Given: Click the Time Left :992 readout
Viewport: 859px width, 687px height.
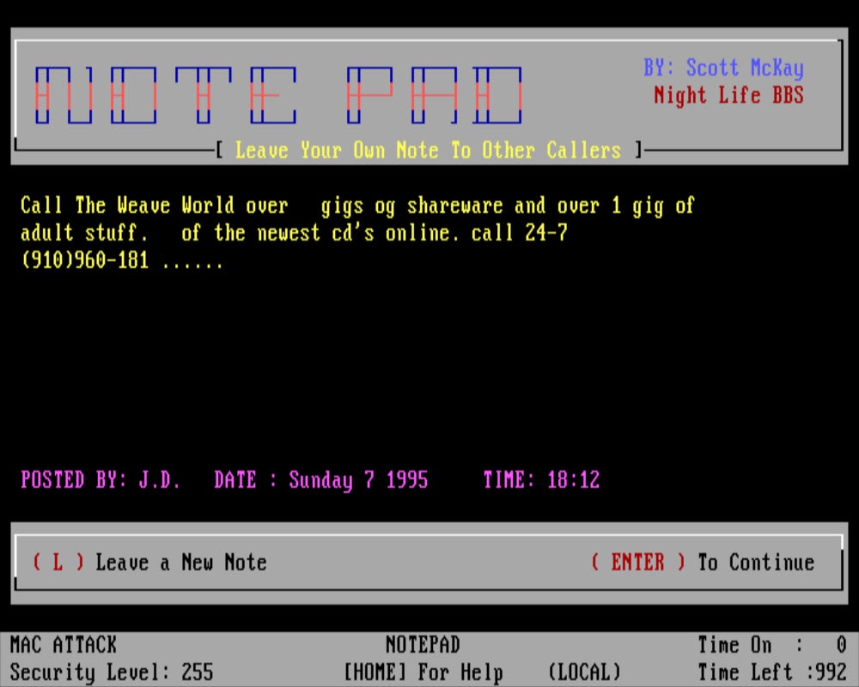Looking at the screenshot, I should tap(771, 672).
